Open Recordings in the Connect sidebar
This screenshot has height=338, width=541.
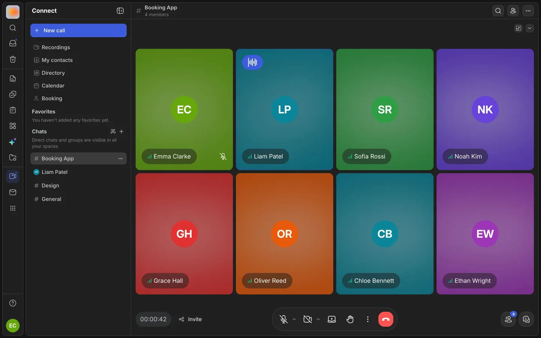tap(79, 47)
